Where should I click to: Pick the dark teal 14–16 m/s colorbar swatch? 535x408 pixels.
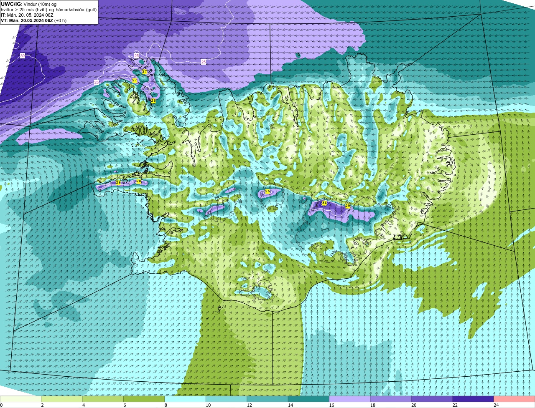pos(309,399)
